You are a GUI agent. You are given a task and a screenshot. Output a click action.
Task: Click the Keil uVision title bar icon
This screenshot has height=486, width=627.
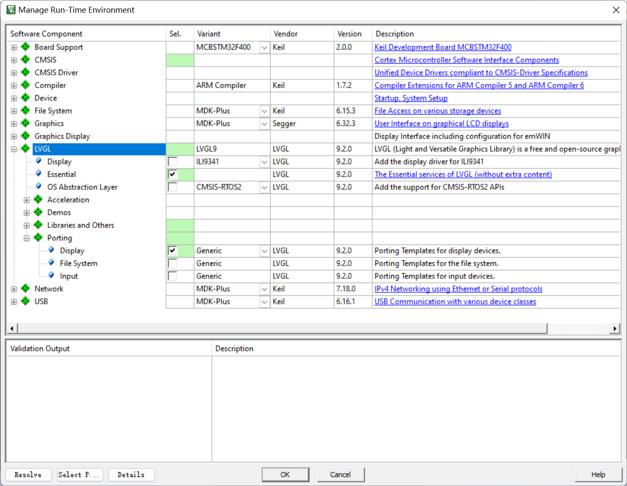coord(11,9)
